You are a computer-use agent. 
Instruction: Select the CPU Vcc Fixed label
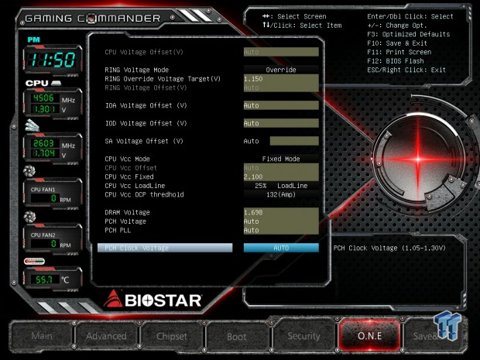coord(129,177)
